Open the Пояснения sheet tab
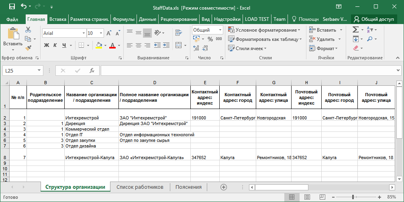 tap(188, 187)
